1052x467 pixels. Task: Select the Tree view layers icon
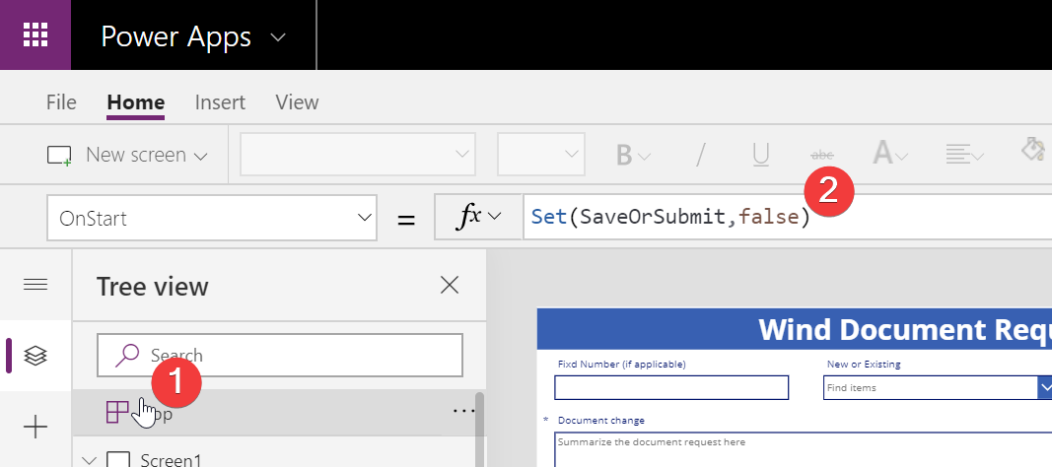(35, 356)
